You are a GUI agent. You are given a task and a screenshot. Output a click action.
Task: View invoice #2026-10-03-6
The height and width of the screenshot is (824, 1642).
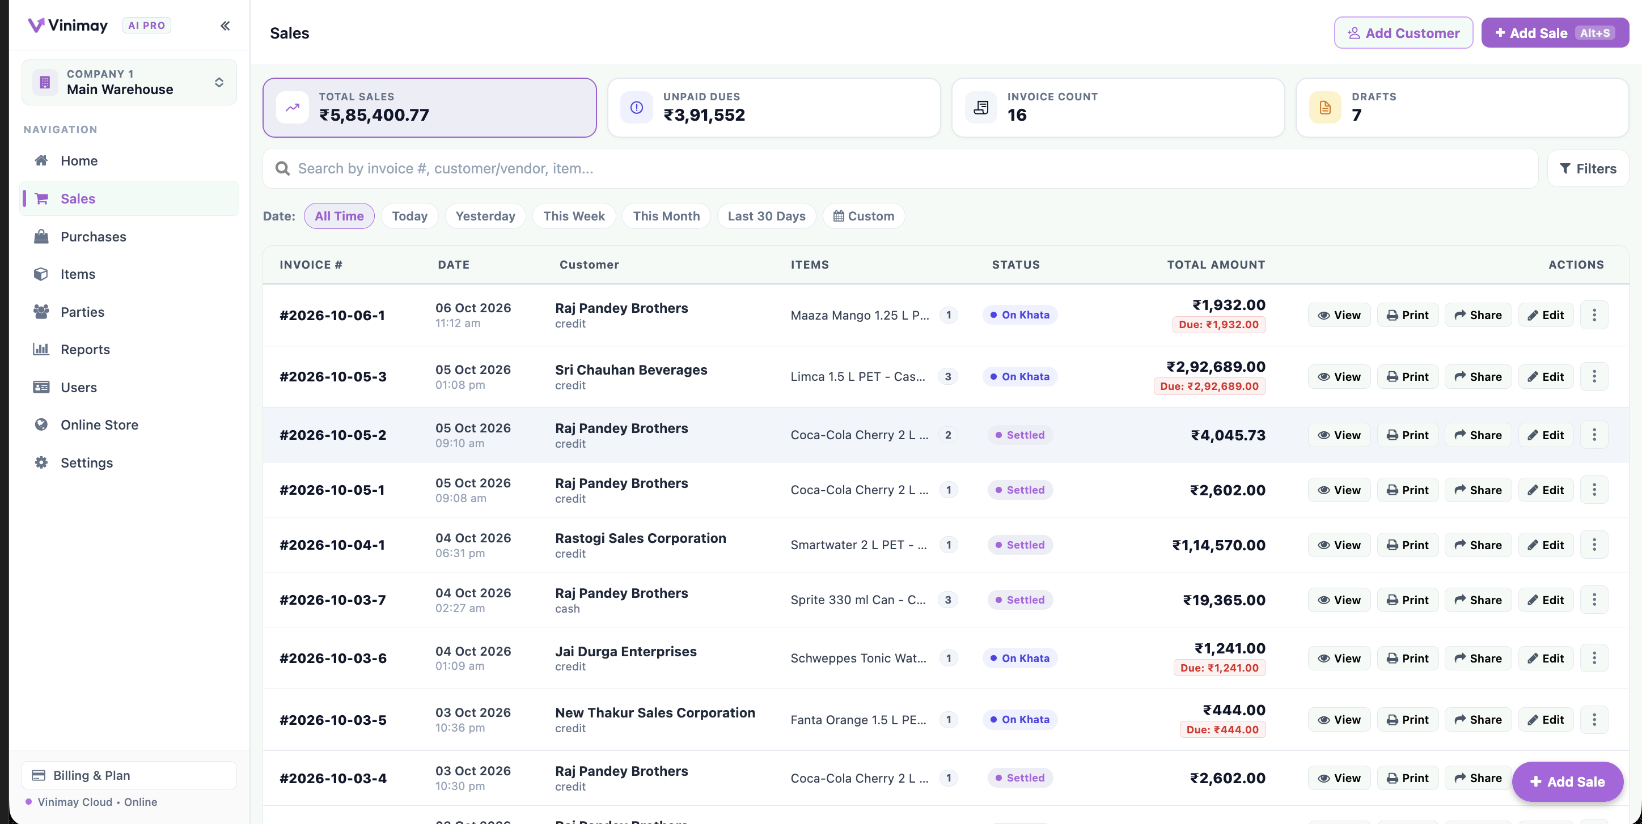pyautogui.click(x=1339, y=659)
